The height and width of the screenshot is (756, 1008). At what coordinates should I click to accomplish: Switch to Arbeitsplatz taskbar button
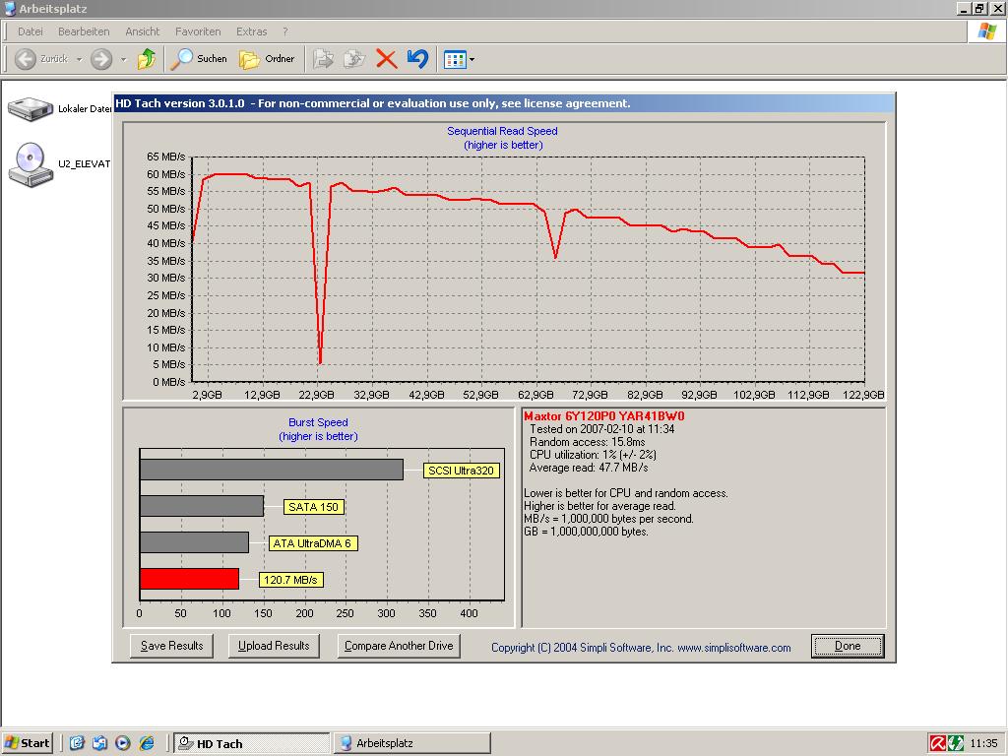tap(412, 743)
